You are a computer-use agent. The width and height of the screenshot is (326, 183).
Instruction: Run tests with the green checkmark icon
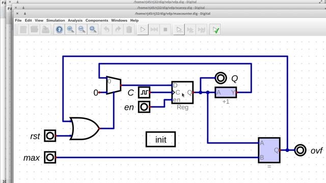click(x=215, y=29)
